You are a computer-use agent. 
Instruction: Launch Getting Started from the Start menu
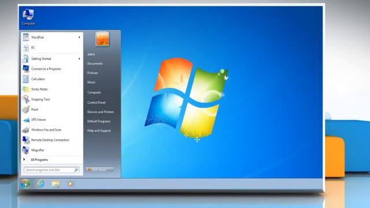click(x=52, y=59)
